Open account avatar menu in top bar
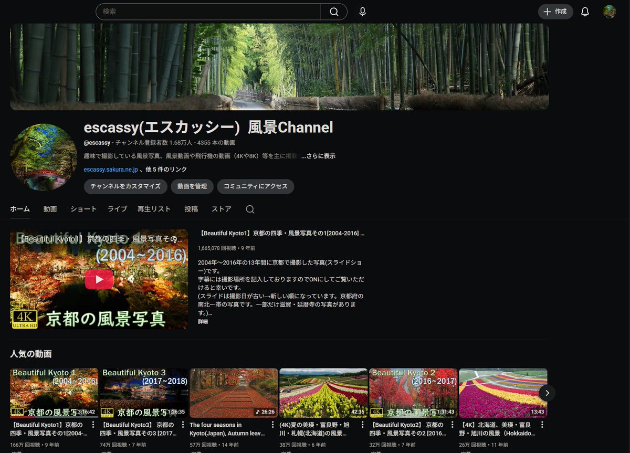Viewport: 630px width, 453px height. pyautogui.click(x=609, y=12)
